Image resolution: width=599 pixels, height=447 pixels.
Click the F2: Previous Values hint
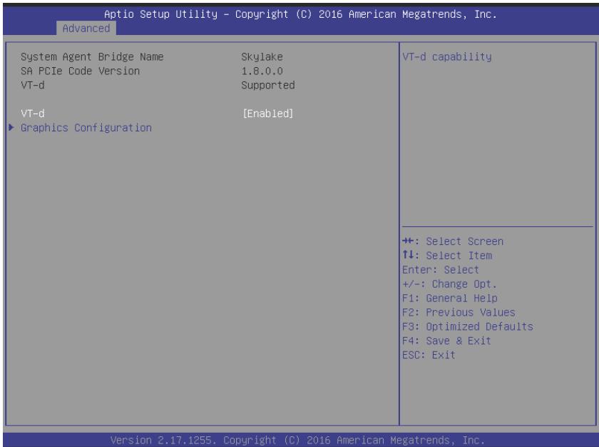click(459, 313)
